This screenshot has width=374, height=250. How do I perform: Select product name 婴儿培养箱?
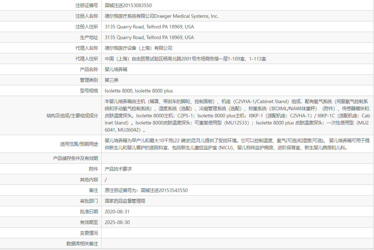tap(116, 69)
